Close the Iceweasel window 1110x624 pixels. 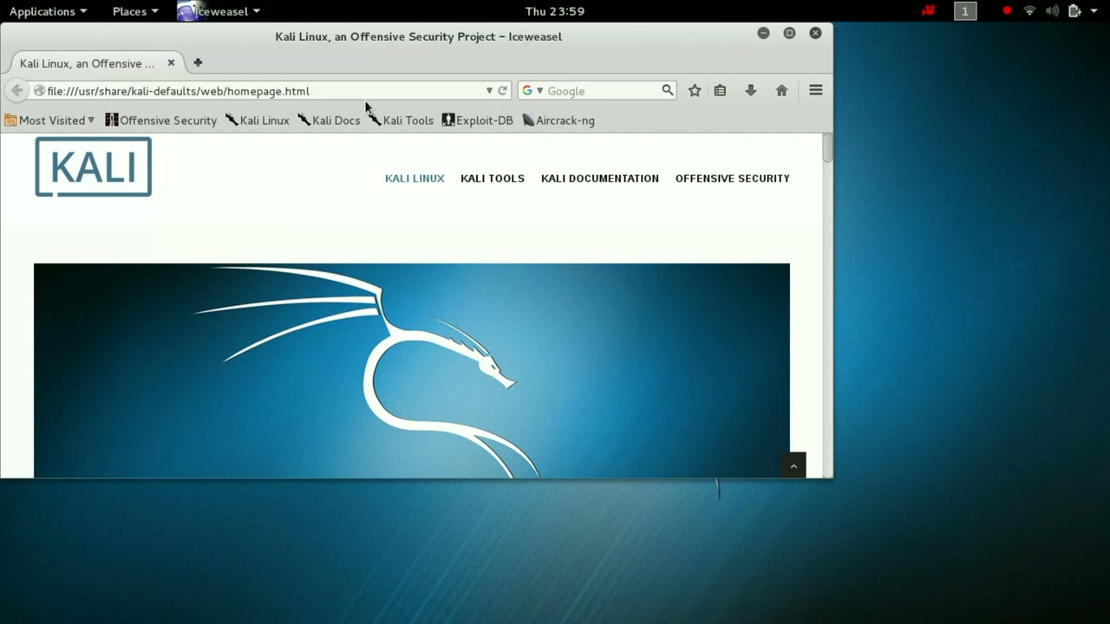815,33
